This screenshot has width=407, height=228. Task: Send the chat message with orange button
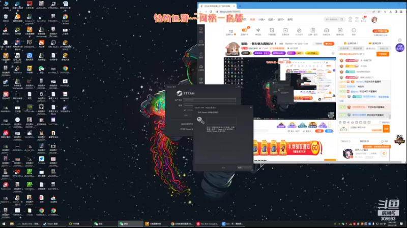[386, 129]
